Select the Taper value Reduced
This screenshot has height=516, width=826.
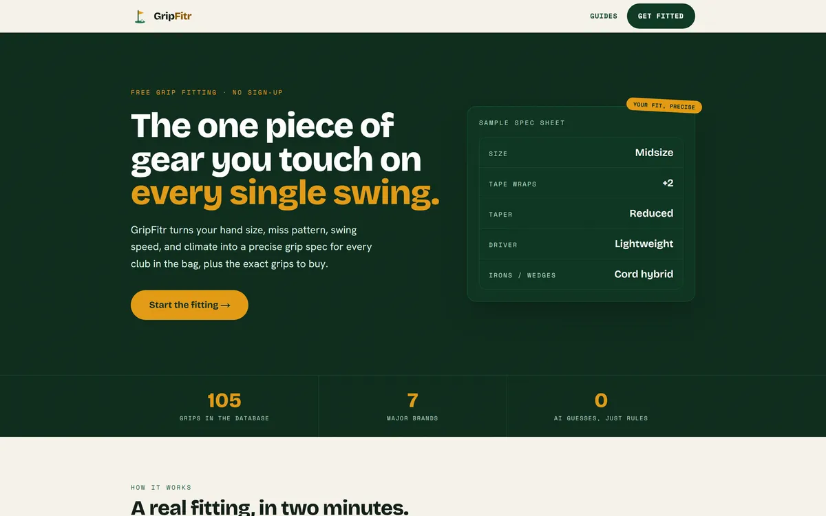tap(651, 213)
